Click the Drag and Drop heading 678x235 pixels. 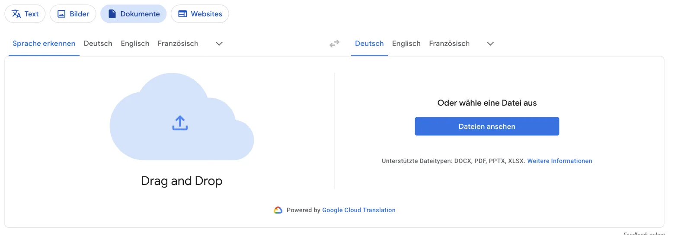[x=182, y=181]
